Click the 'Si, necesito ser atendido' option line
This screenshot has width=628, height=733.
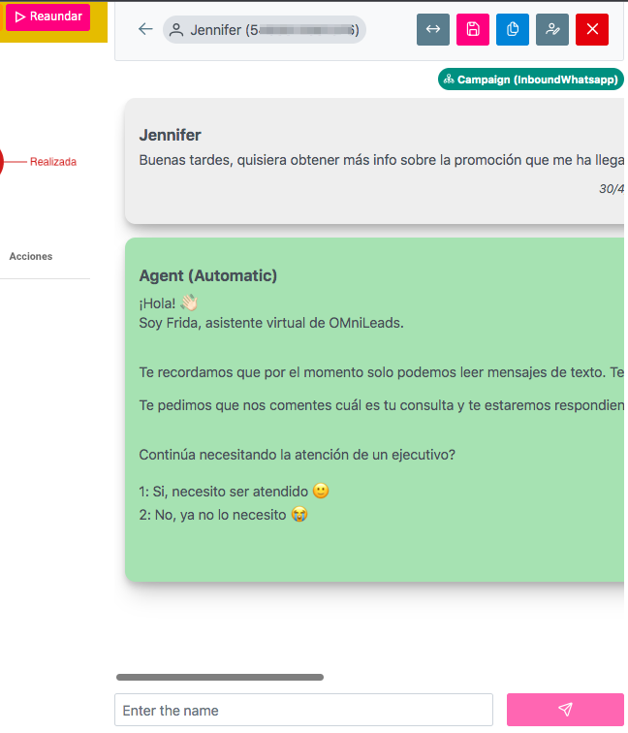pyautogui.click(x=234, y=492)
